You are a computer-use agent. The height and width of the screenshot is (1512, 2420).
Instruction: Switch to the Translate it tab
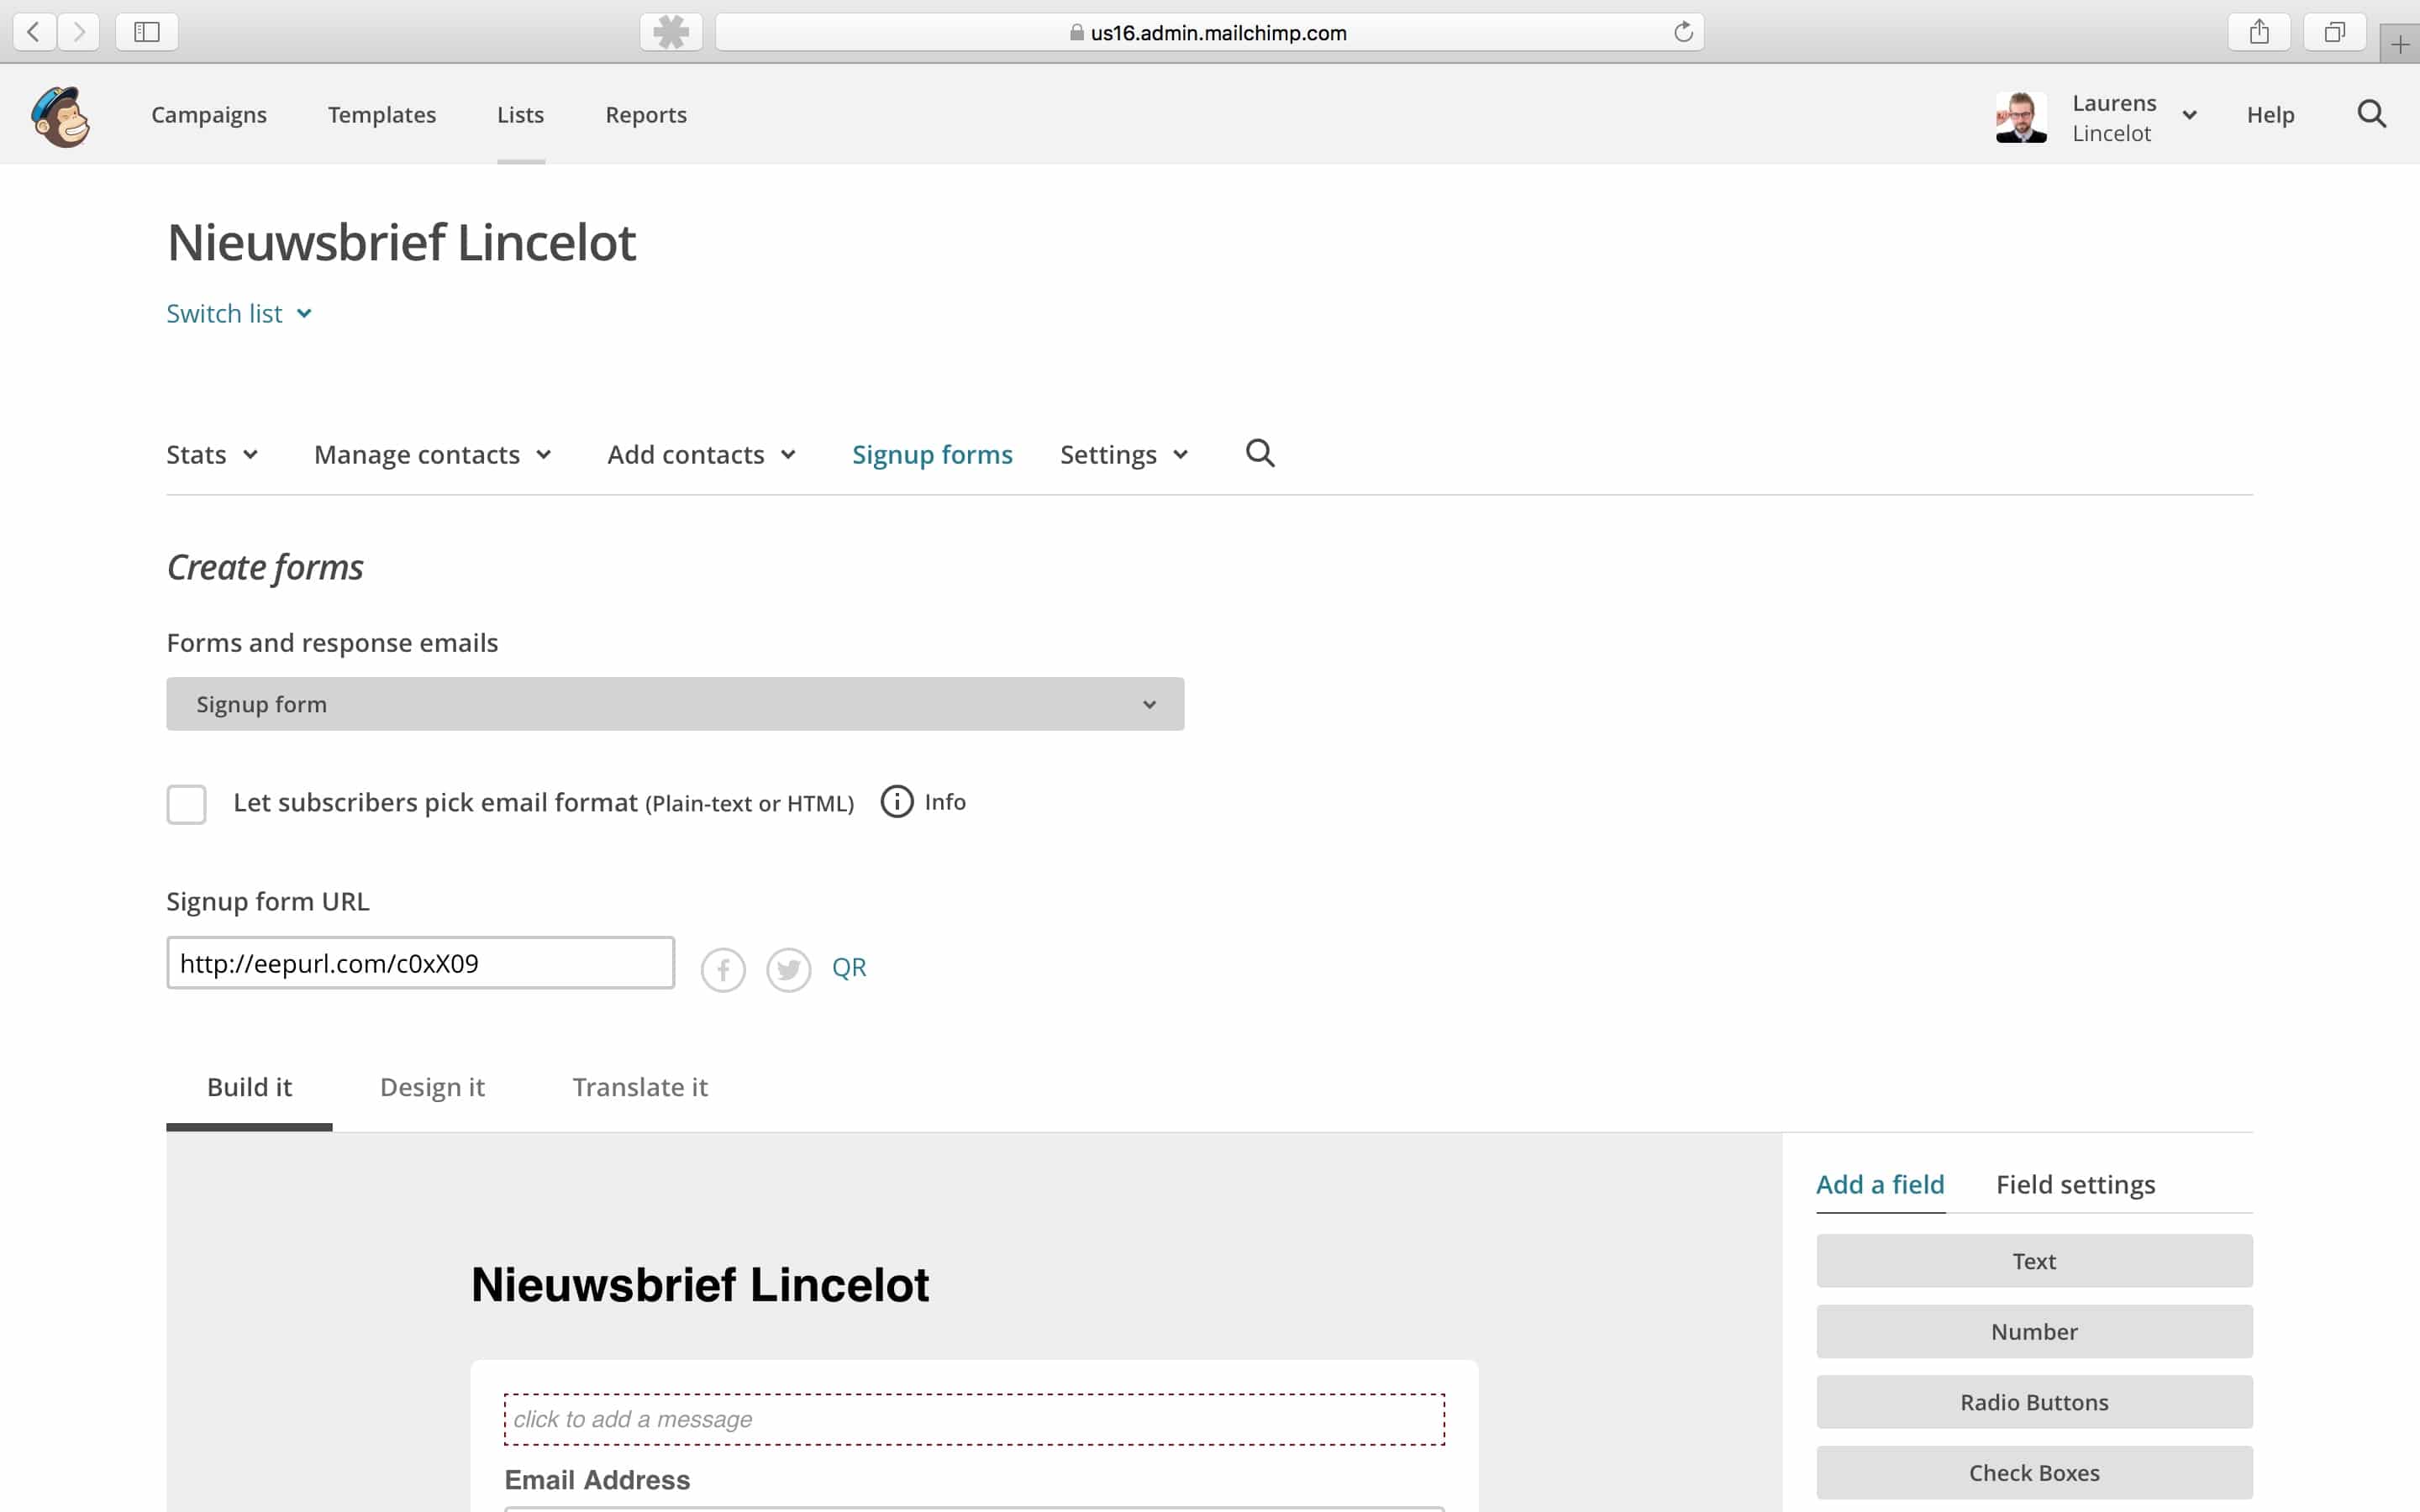pyautogui.click(x=640, y=1087)
